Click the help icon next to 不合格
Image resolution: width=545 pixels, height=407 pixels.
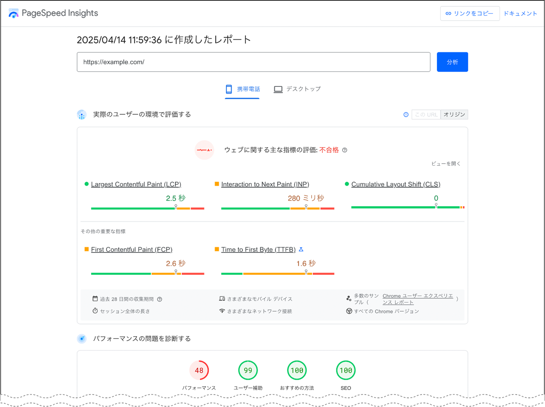(345, 150)
